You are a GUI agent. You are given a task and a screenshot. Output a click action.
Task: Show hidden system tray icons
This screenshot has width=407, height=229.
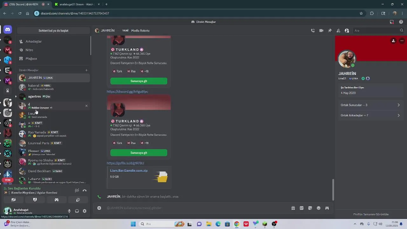[355, 224]
